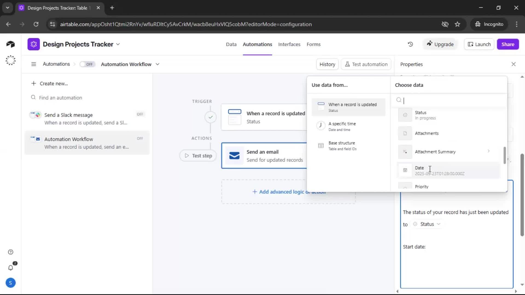Click the Test step button
The width and height of the screenshot is (525, 295).
(198, 155)
